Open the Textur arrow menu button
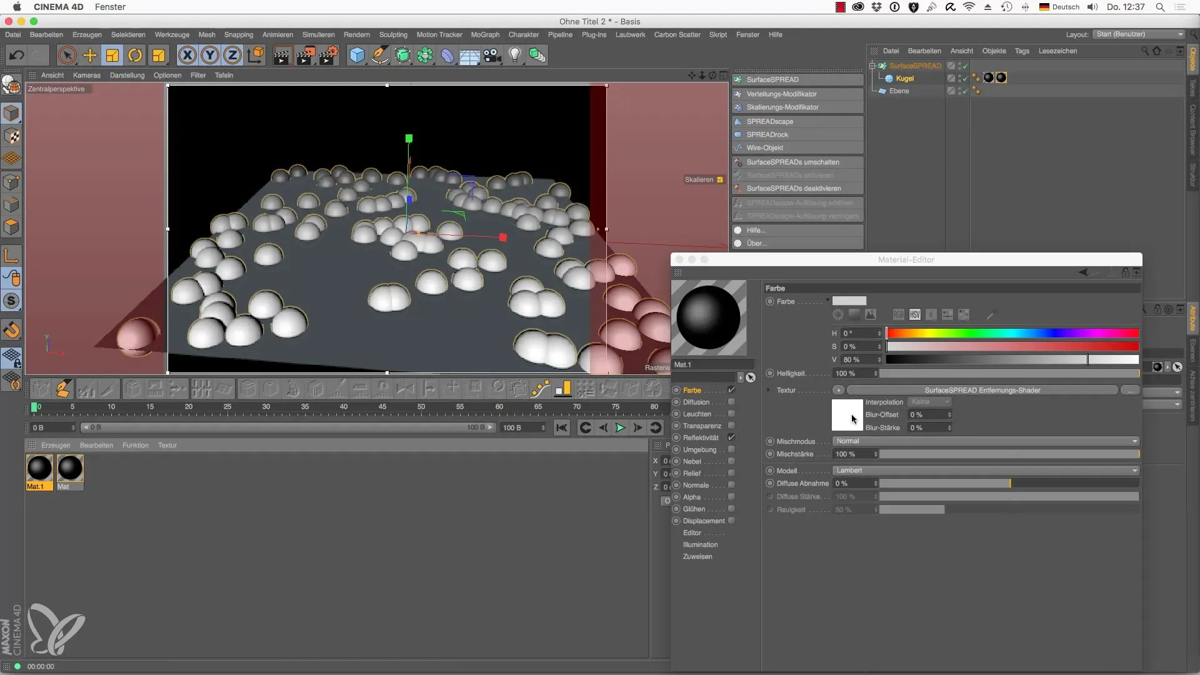The width and height of the screenshot is (1200, 675). [839, 390]
